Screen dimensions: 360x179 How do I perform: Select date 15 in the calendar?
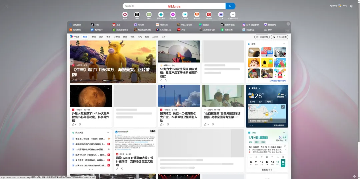pyautogui.click(x=278, y=162)
